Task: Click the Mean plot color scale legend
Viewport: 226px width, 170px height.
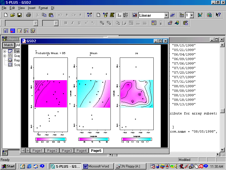Action: [94, 139]
